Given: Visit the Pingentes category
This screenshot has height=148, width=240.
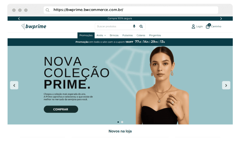Looking at the screenshot, I should [x=155, y=35].
